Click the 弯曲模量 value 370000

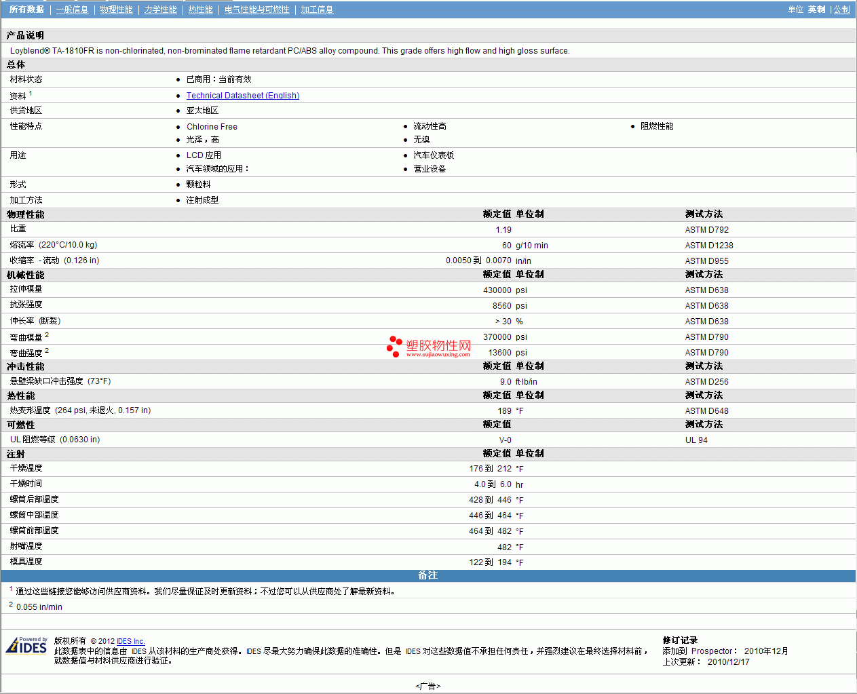point(497,337)
